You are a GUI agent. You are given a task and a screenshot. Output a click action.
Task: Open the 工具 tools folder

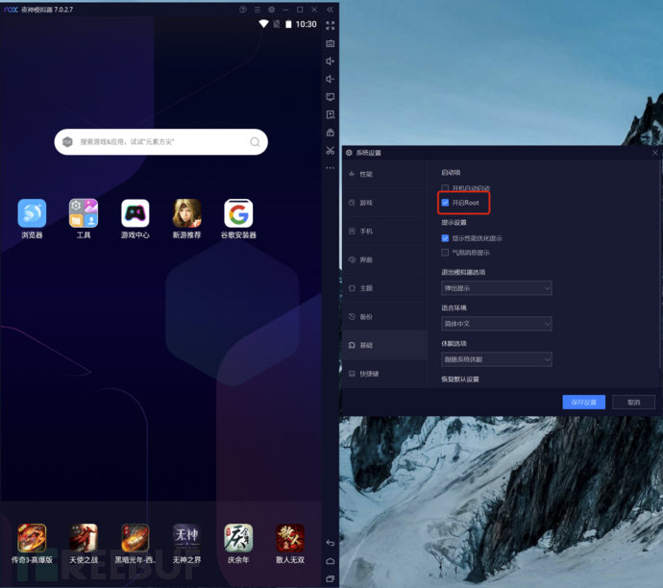point(84,213)
